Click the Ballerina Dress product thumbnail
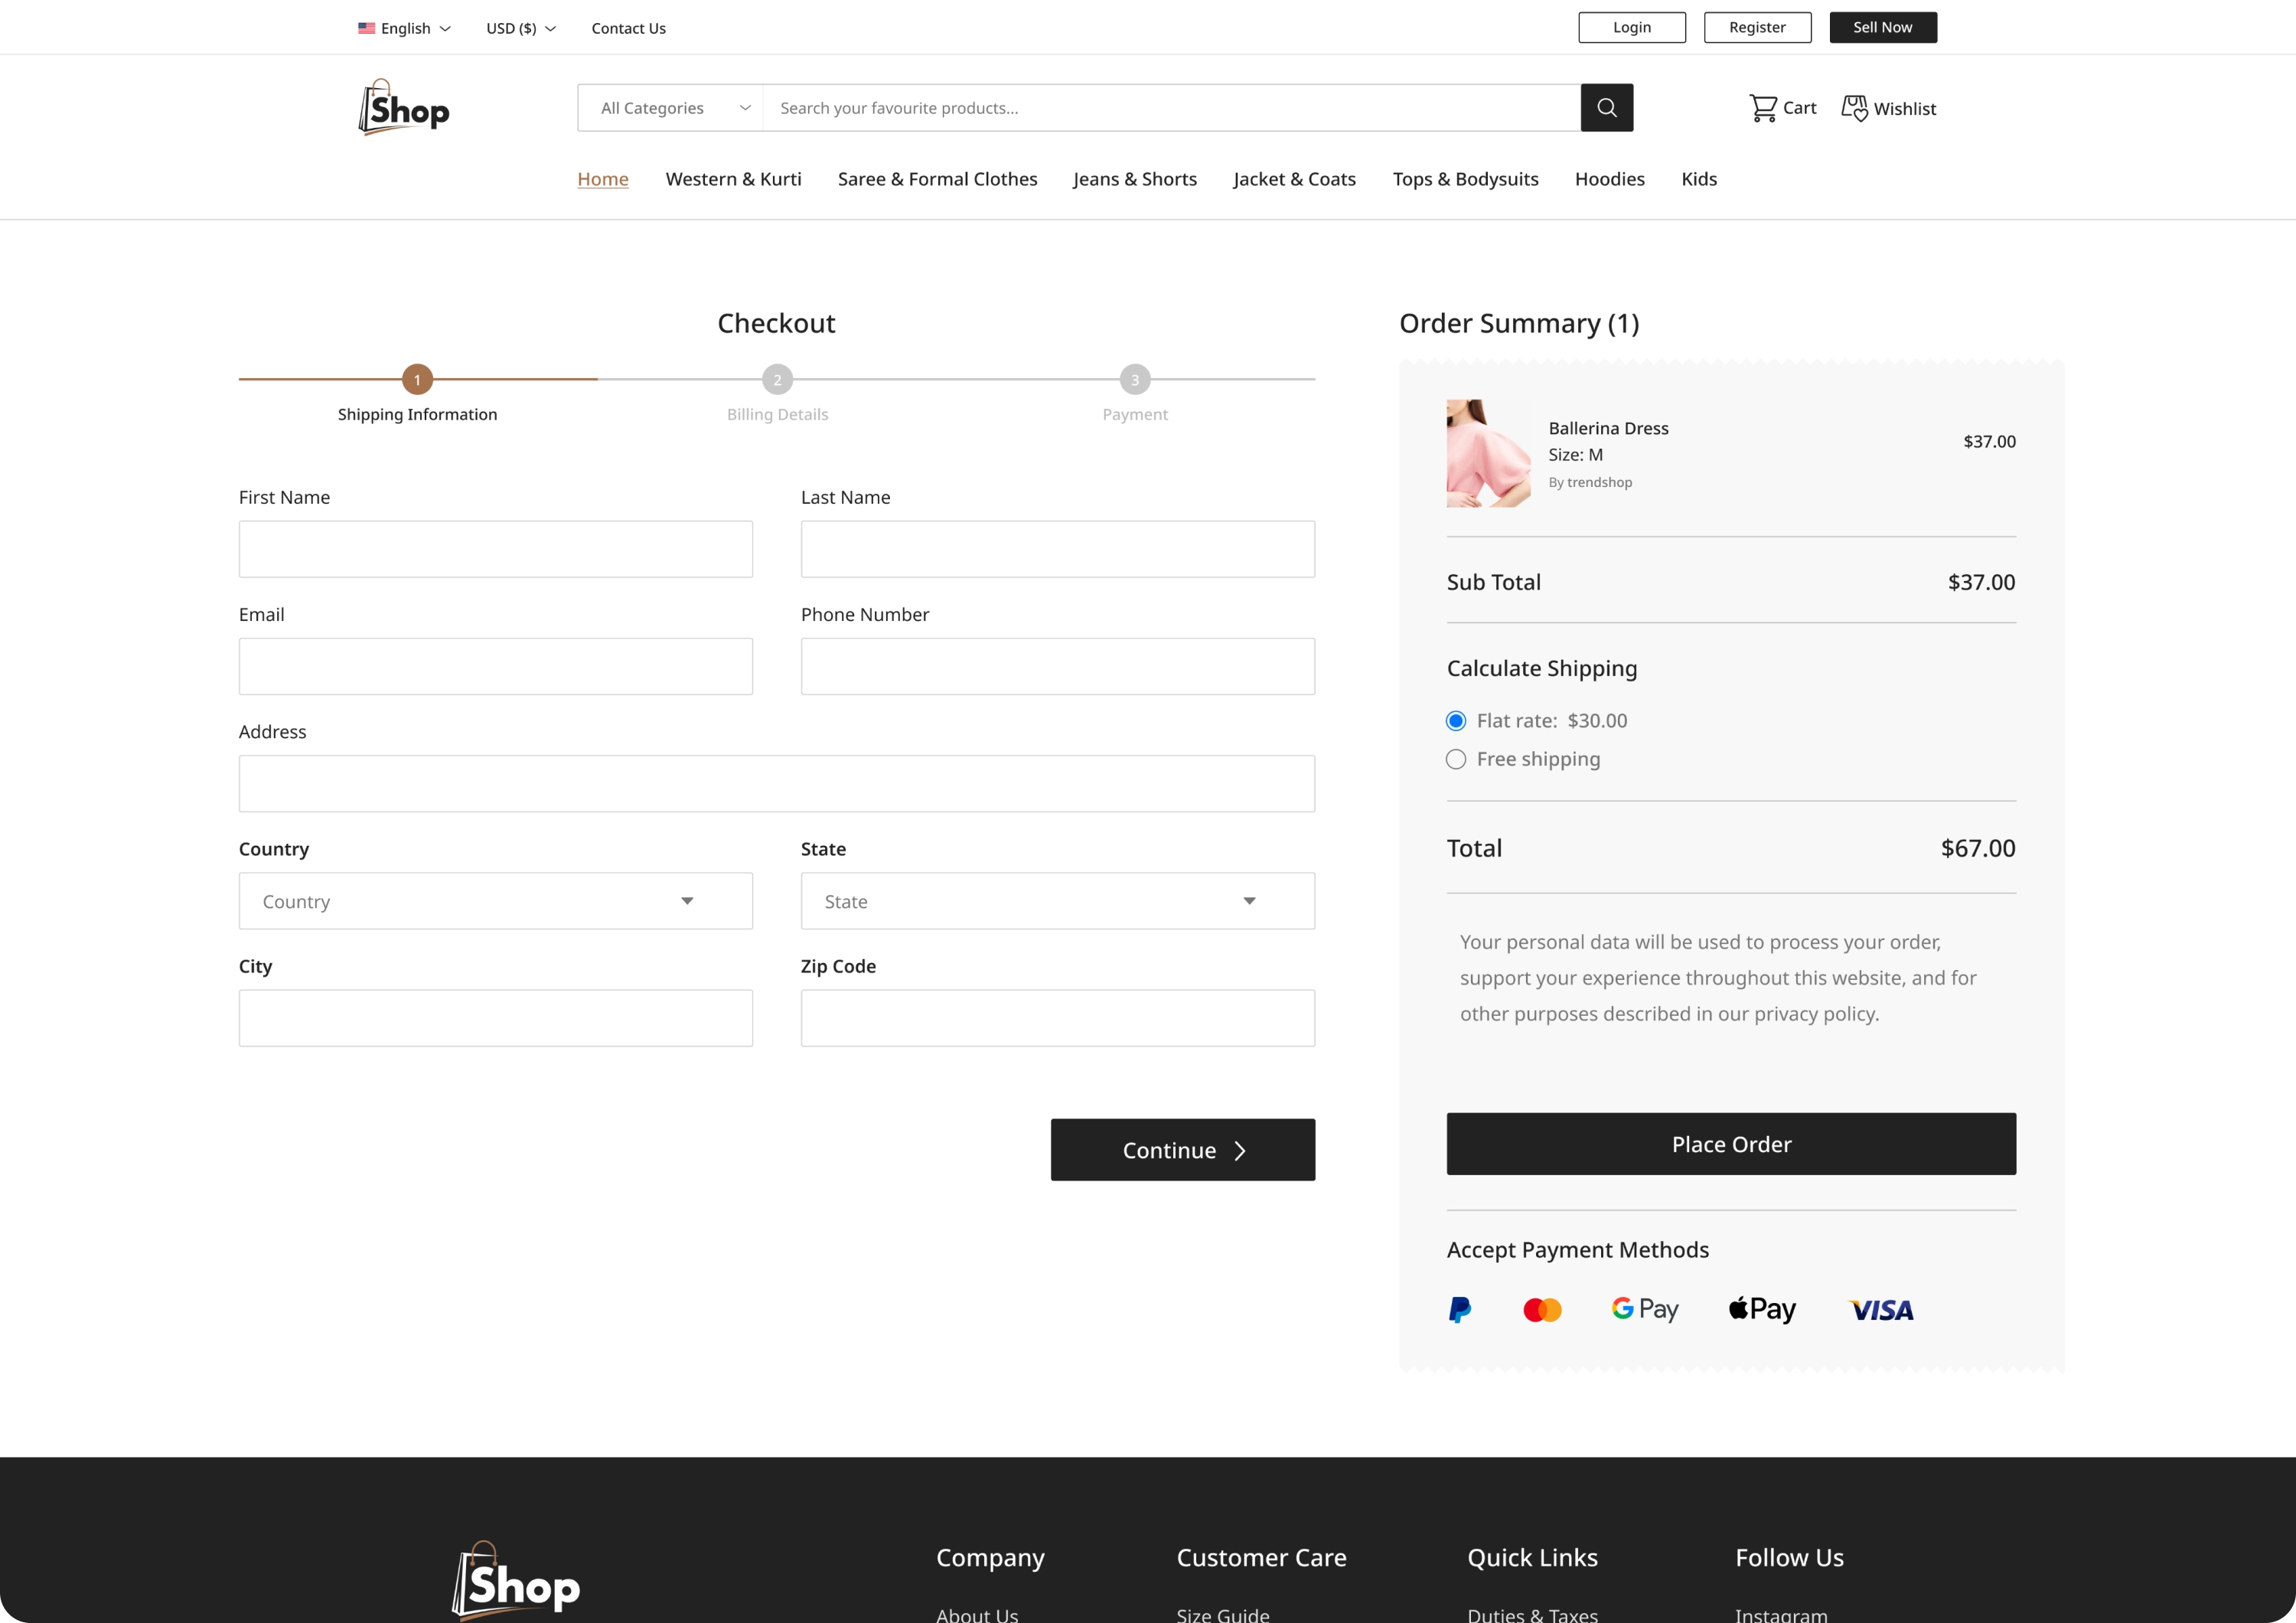The width and height of the screenshot is (2296, 1623). point(1486,453)
